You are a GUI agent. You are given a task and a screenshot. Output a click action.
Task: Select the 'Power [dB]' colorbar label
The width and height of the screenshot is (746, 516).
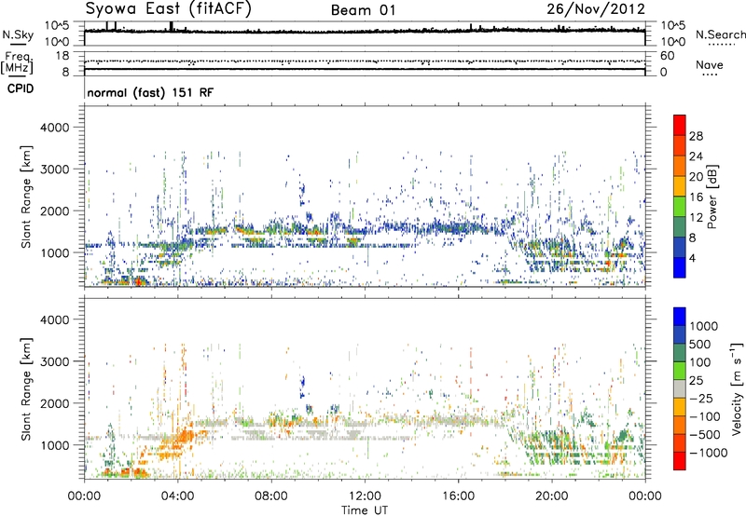[711, 197]
